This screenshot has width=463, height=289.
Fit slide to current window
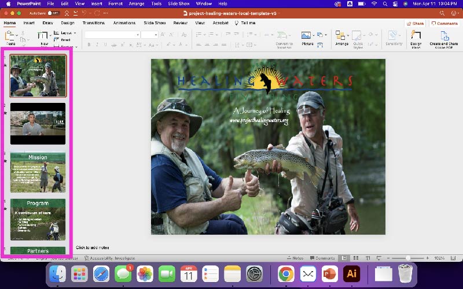tap(453, 258)
